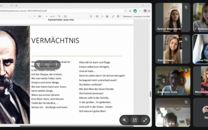Open search in the PDF toolbar
Image resolution: width=208 pixels, height=130 pixels.
[x=91, y=16]
